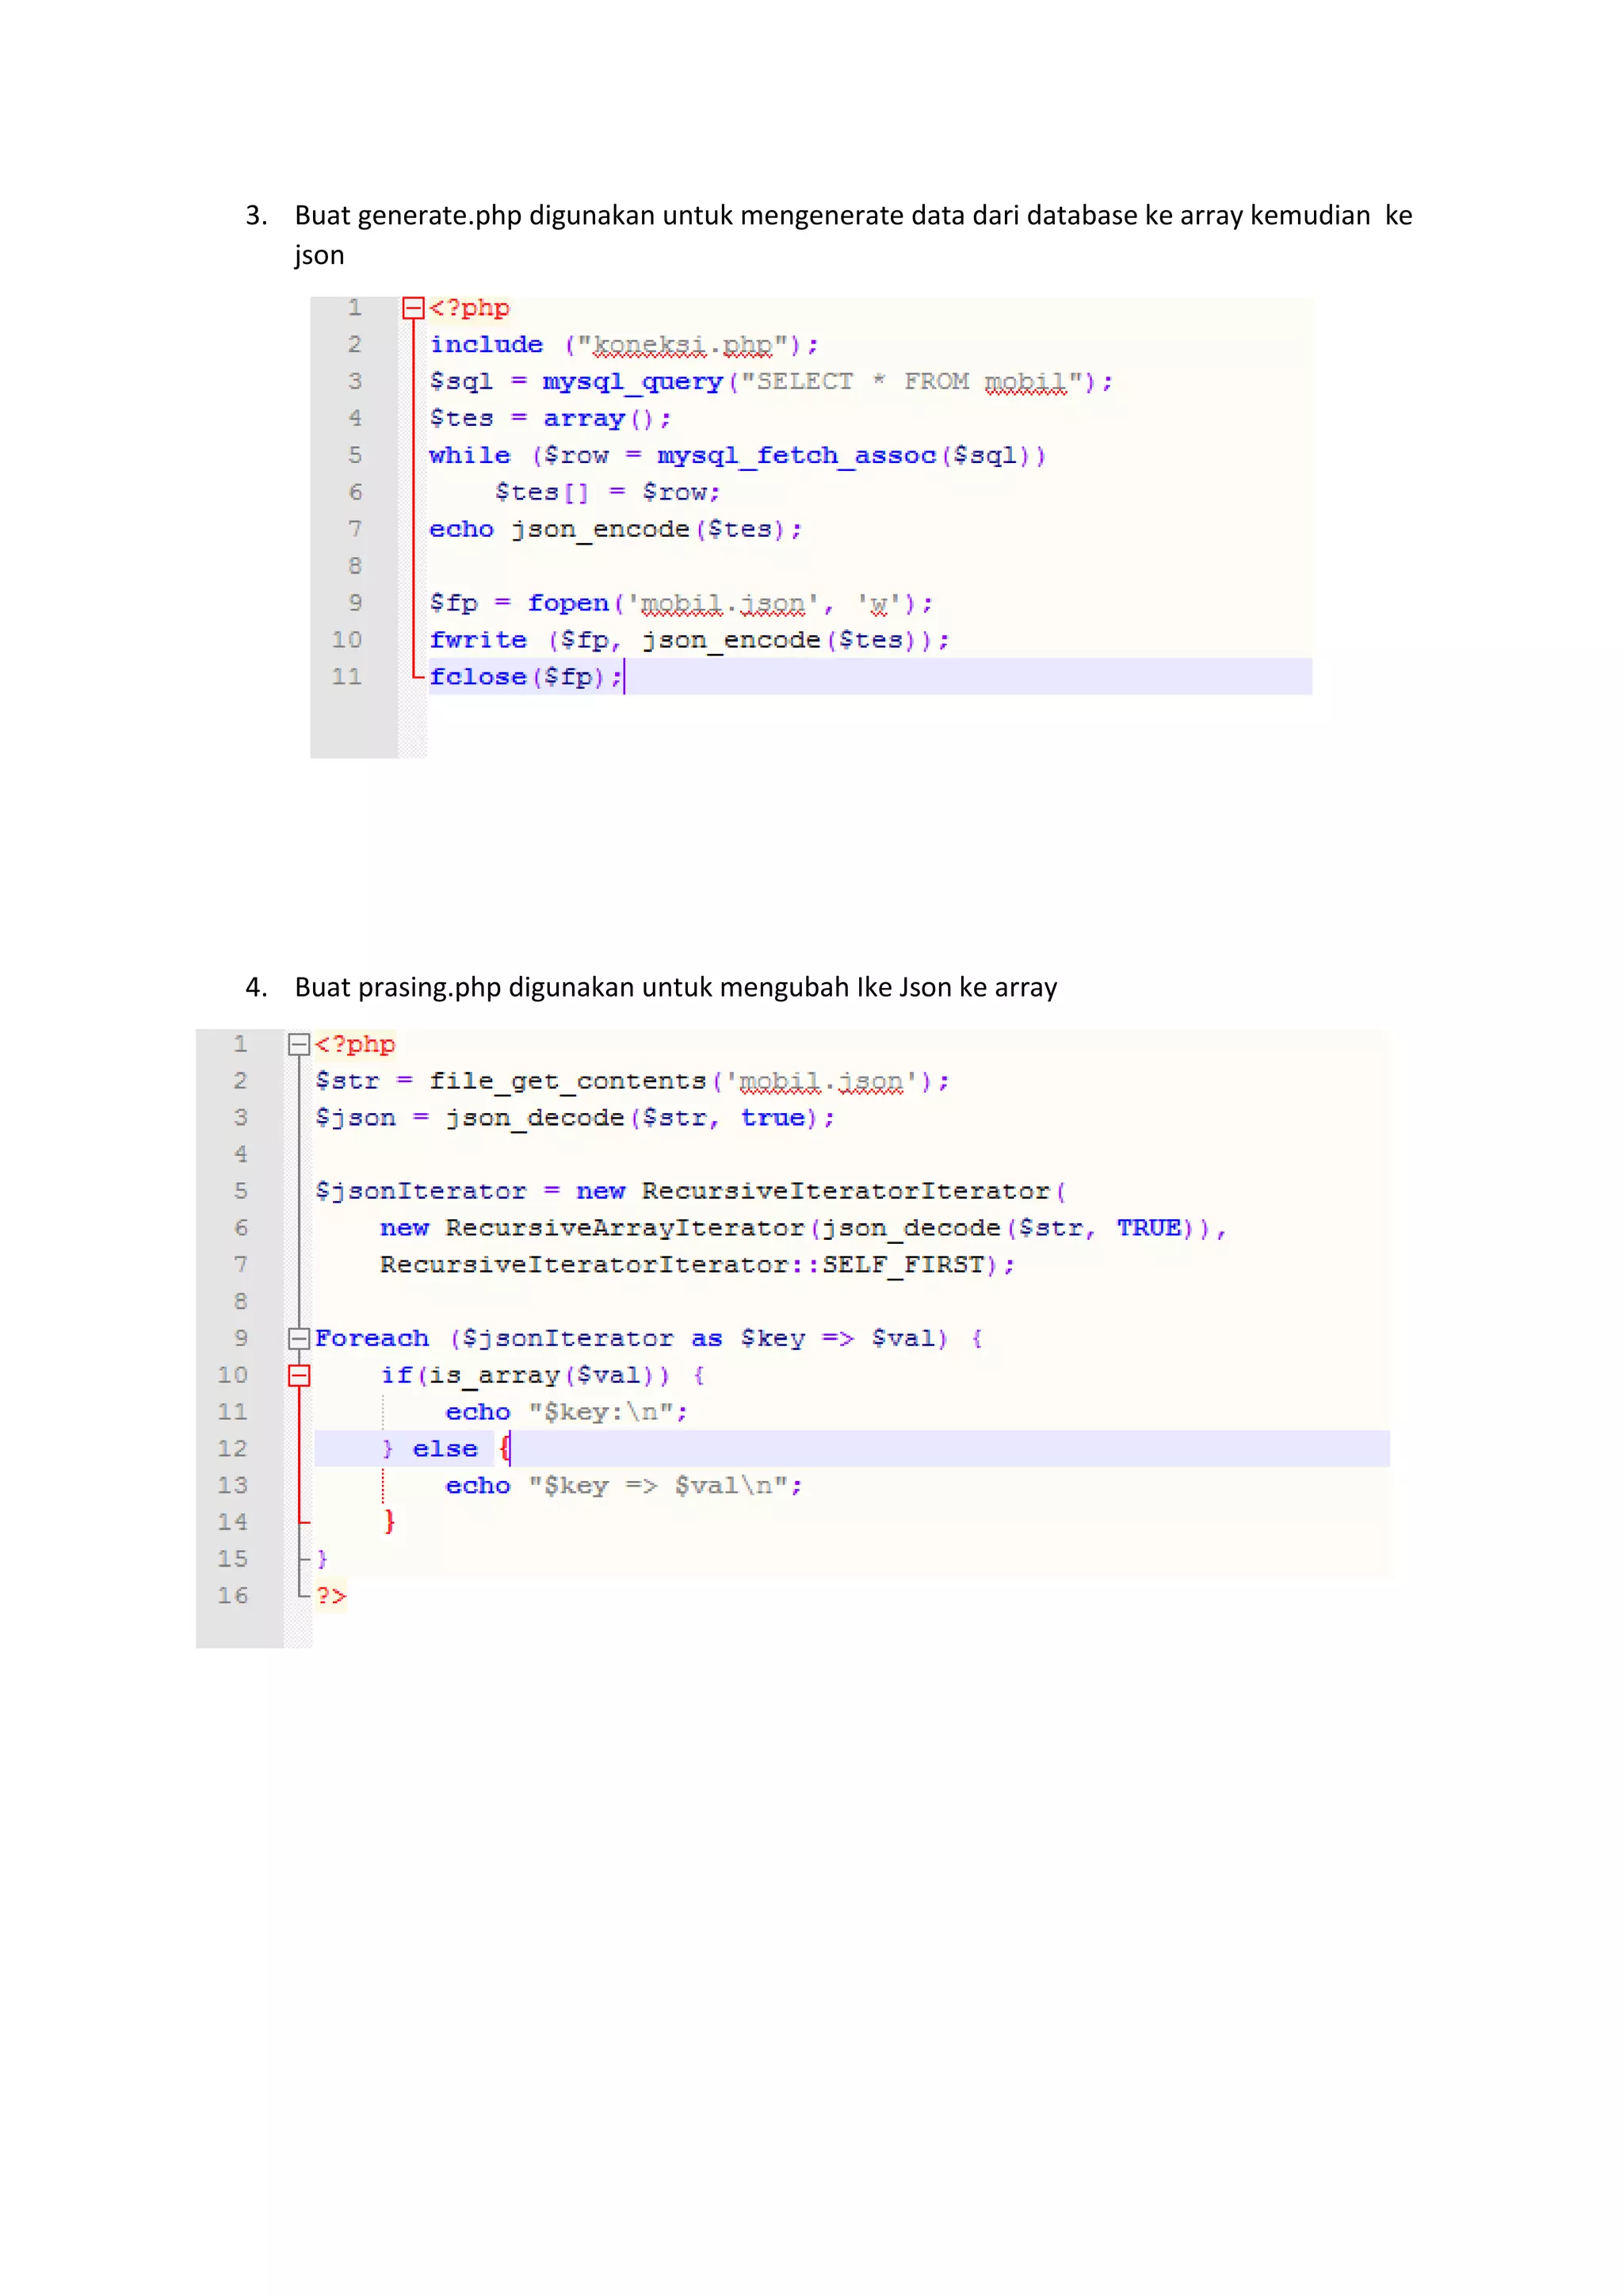Click the fwrite ($fp, json_encode($tes)) line
Screen dimensions: 1623x2296
click(x=689, y=641)
